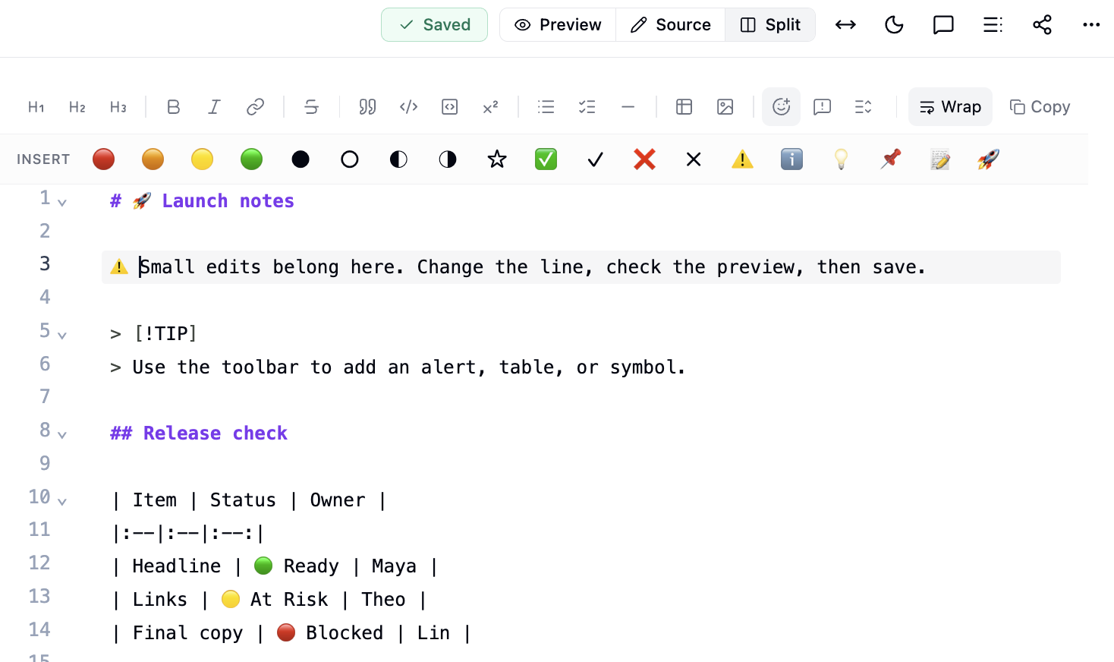Apply Heading 3 formatting
1114x662 pixels.
(x=118, y=107)
